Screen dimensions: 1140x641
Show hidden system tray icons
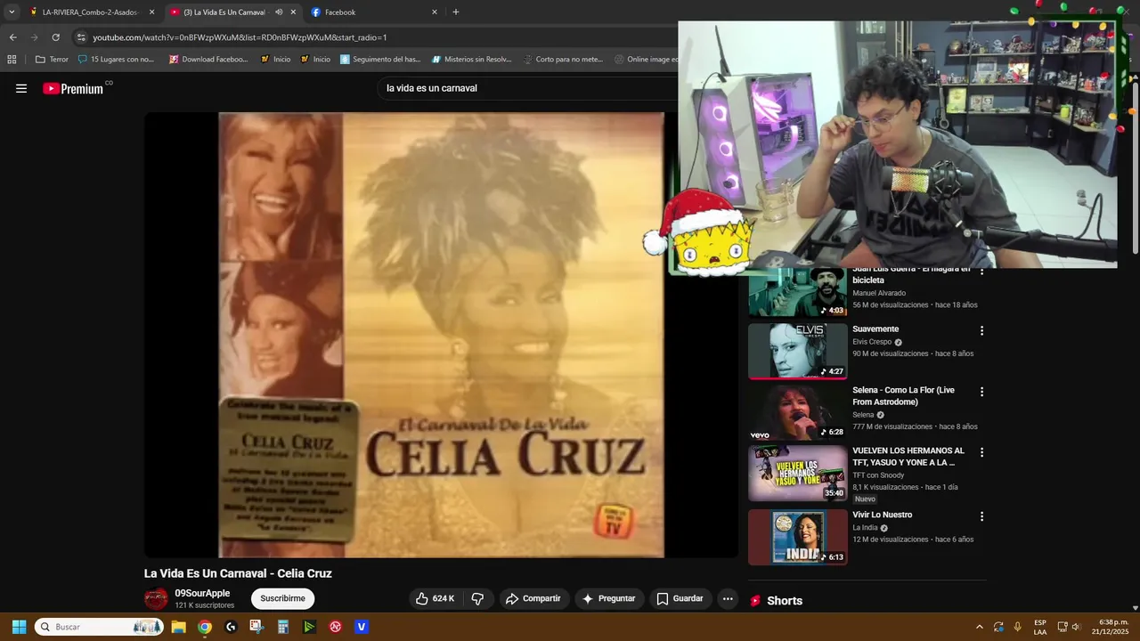979,627
